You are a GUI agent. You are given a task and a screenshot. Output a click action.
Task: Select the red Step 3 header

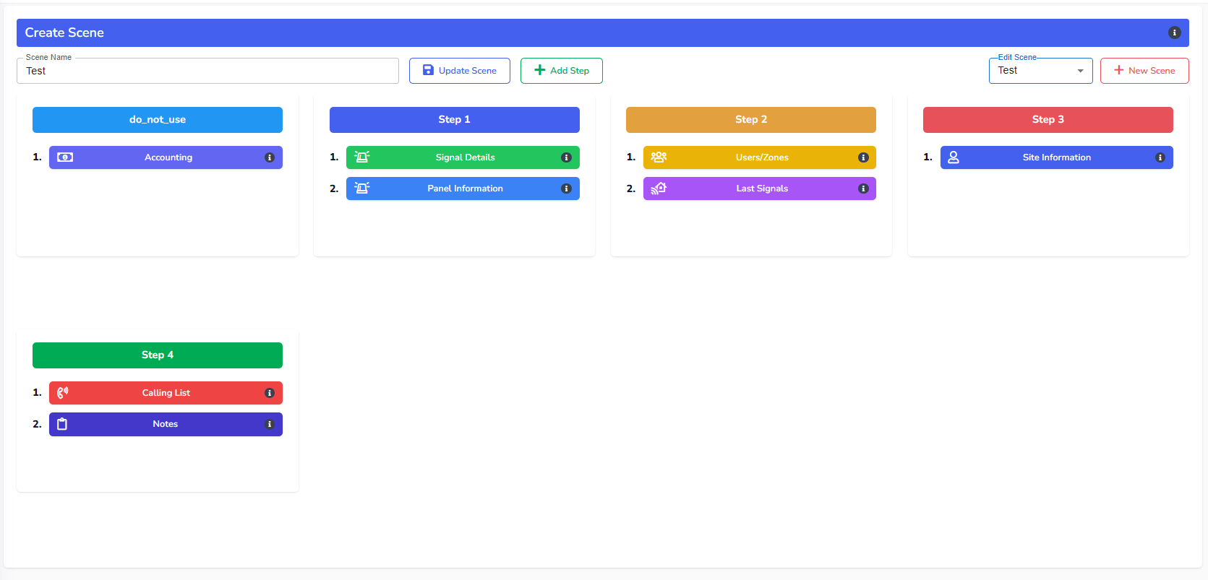tap(1048, 120)
